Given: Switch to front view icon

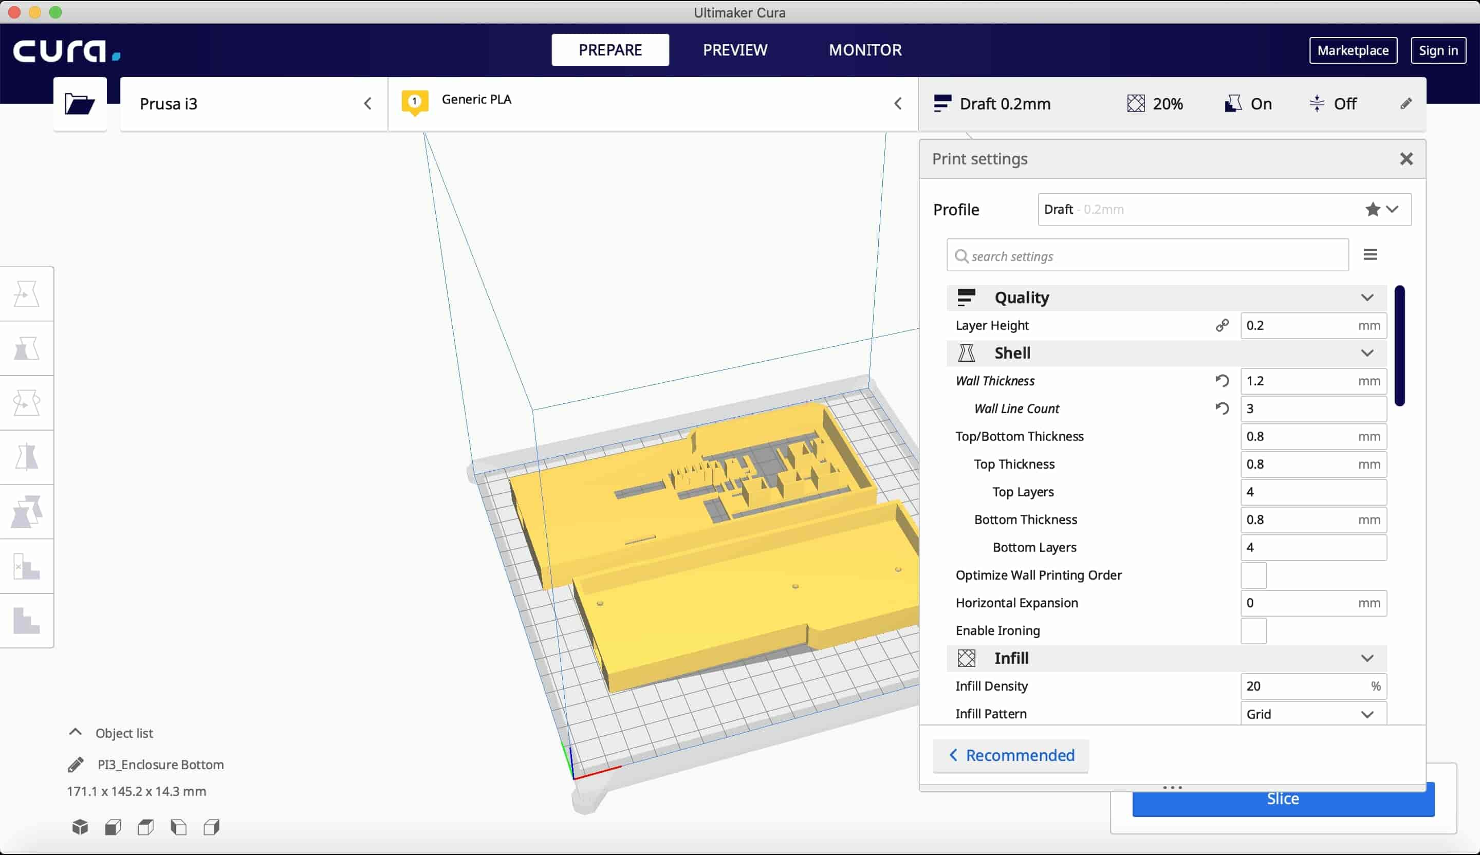Looking at the screenshot, I should tap(113, 827).
